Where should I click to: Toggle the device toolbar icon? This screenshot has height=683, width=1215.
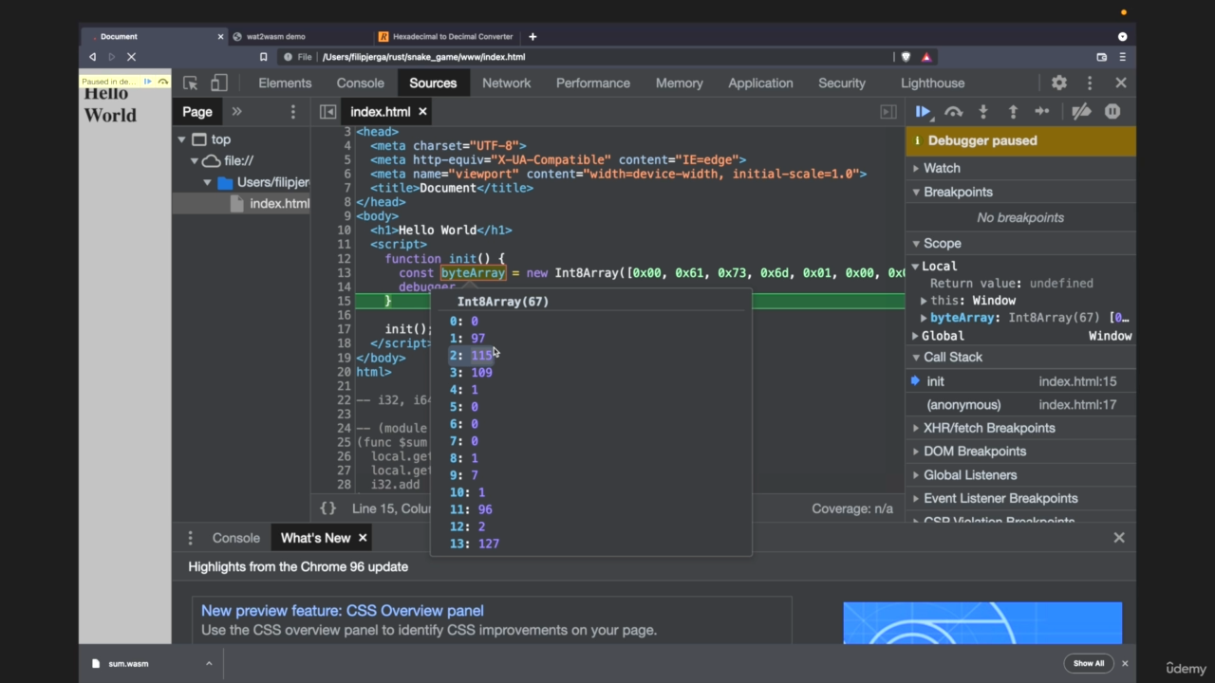(219, 83)
